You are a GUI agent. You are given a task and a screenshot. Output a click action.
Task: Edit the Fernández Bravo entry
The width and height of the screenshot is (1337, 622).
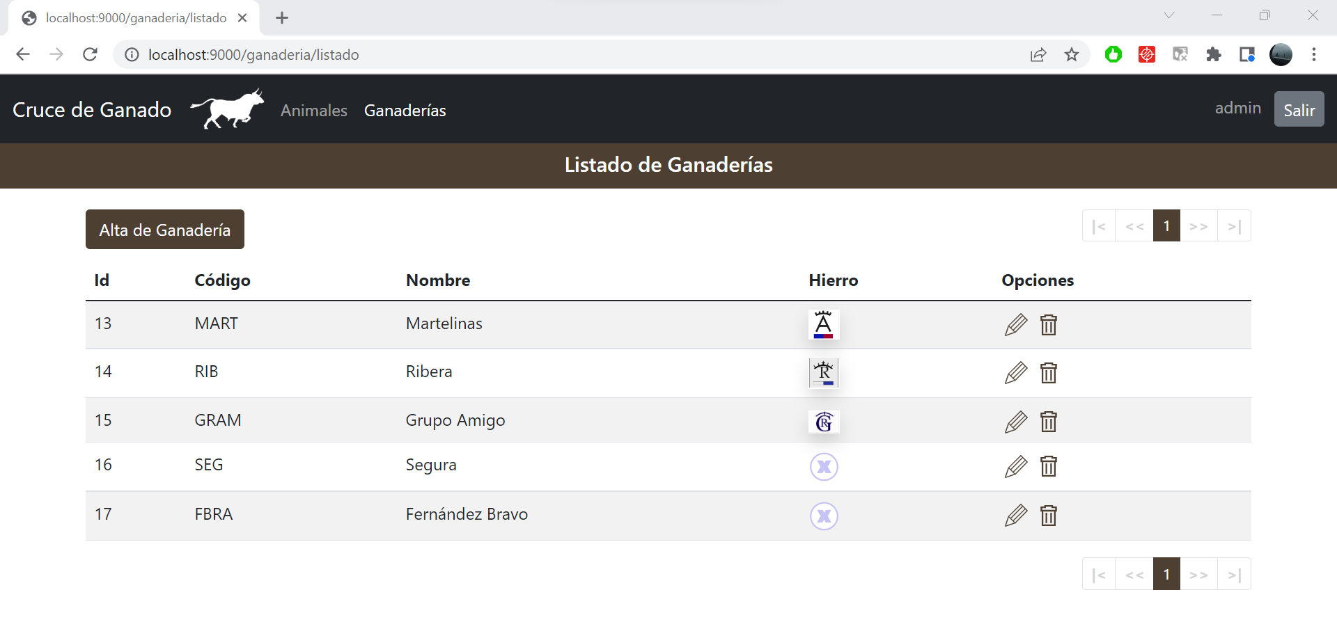click(1015, 516)
